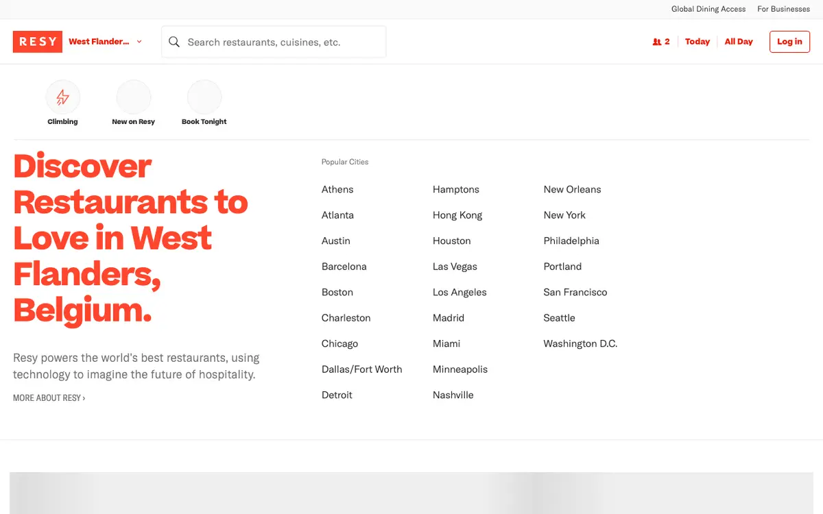This screenshot has width=823, height=514.
Task: Select Nashville from popular cities
Action: pos(453,395)
